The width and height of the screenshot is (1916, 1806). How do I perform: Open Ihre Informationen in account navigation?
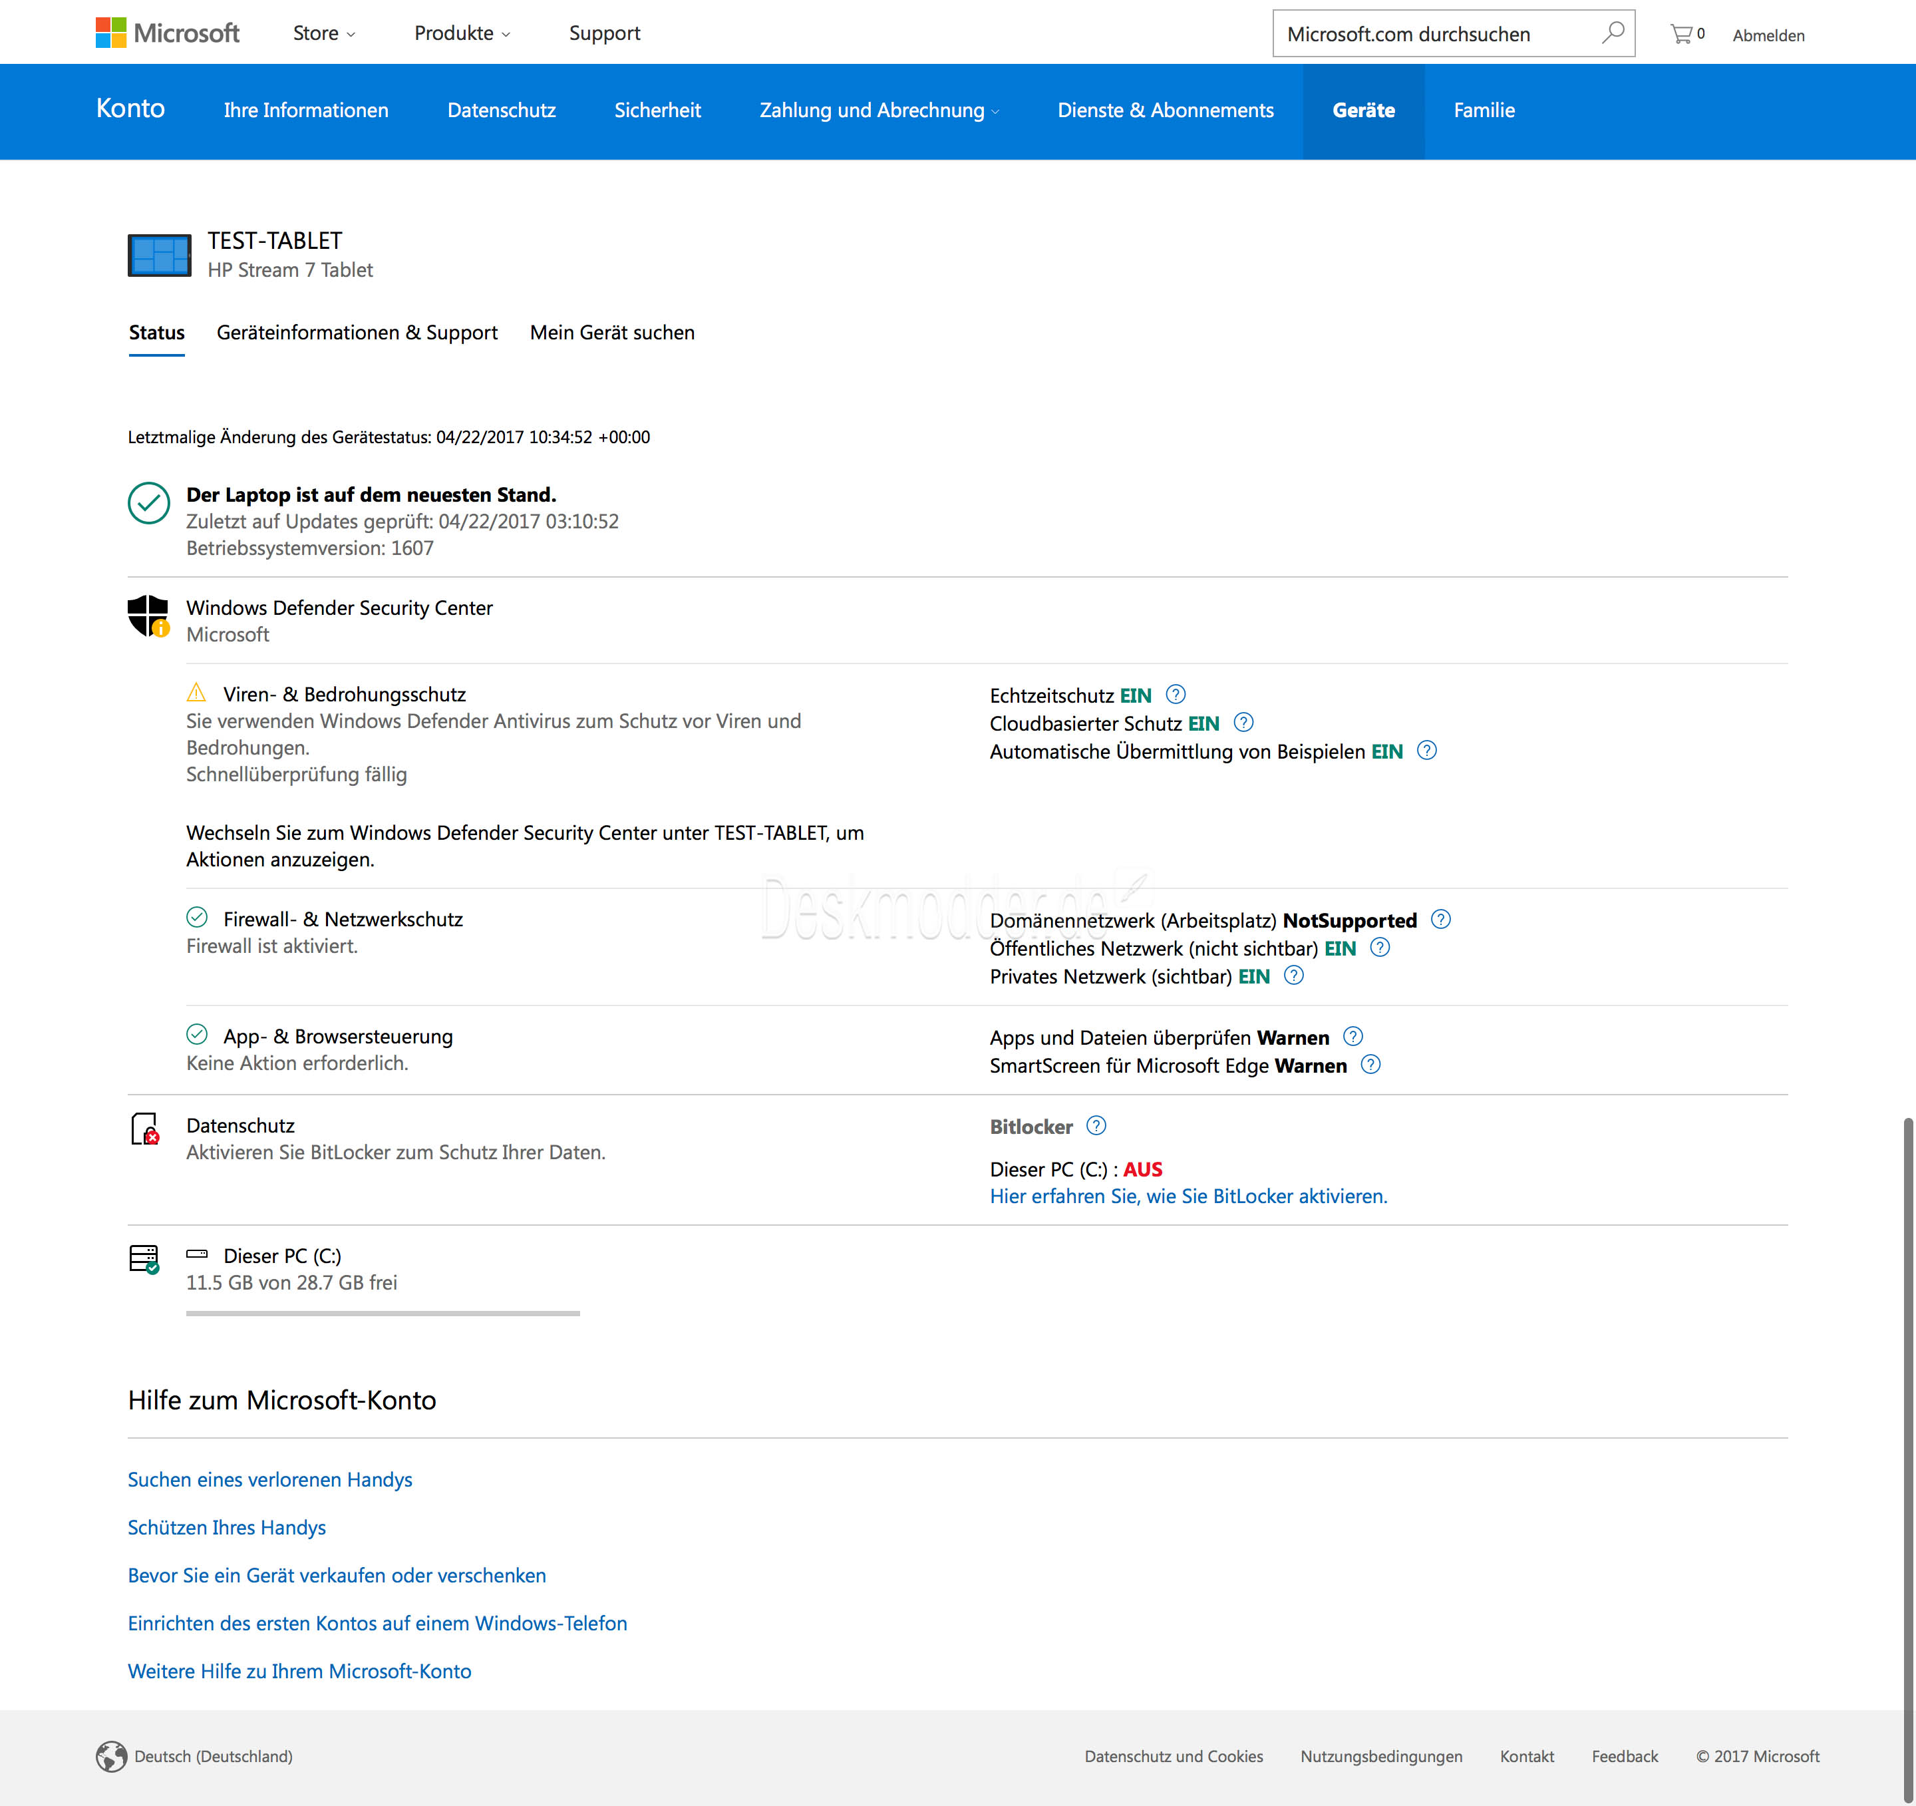click(x=307, y=111)
